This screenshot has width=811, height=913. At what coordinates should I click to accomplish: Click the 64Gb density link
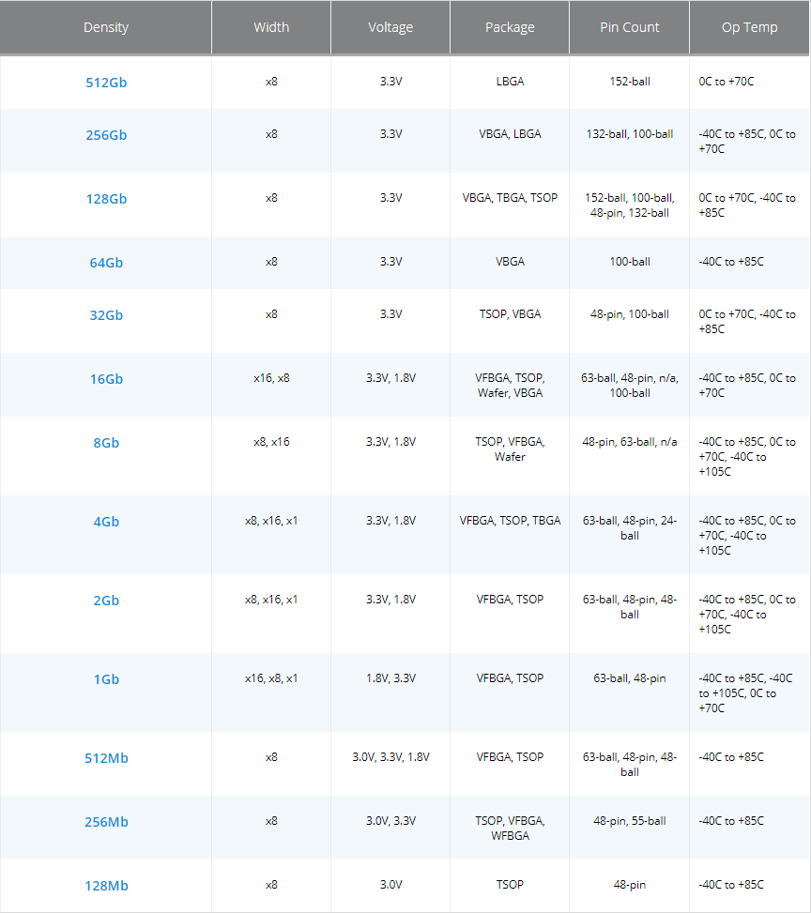click(106, 263)
